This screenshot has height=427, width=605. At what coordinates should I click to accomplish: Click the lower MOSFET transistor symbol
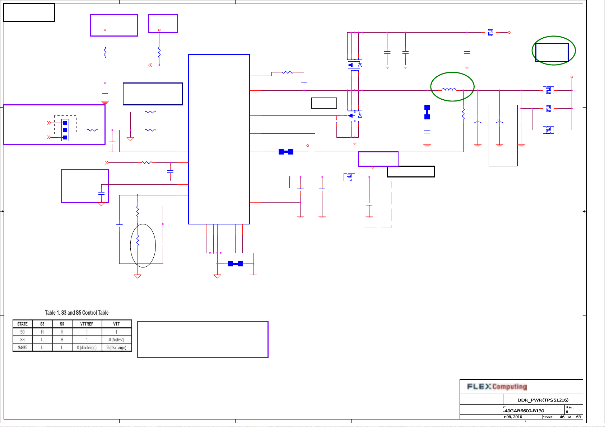click(x=354, y=115)
